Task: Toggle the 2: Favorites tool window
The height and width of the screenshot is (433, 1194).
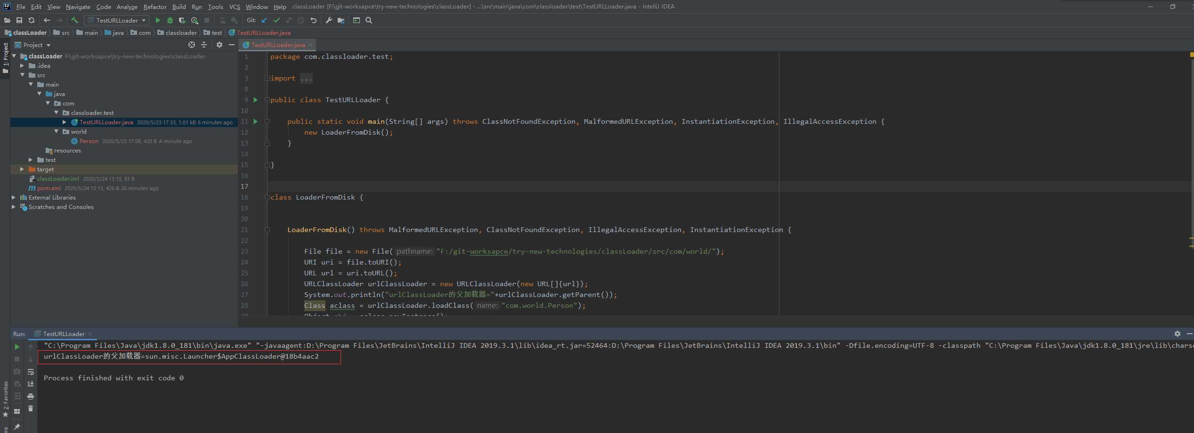Action: coord(5,399)
